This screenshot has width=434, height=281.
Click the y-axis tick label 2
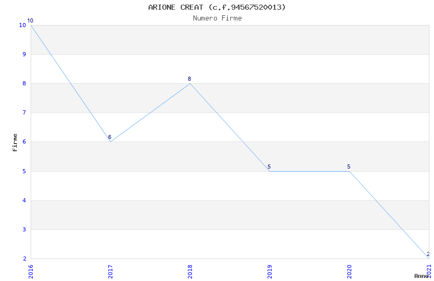tap(24, 259)
